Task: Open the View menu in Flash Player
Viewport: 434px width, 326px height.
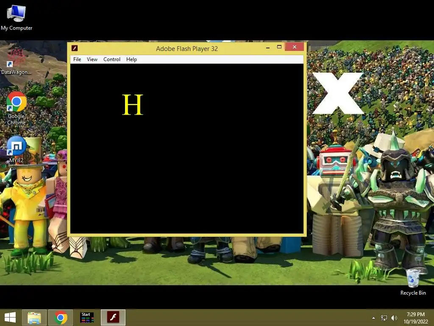Action: [92, 59]
